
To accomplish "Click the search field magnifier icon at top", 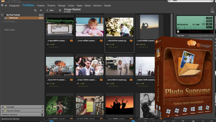I will [169, 1].
